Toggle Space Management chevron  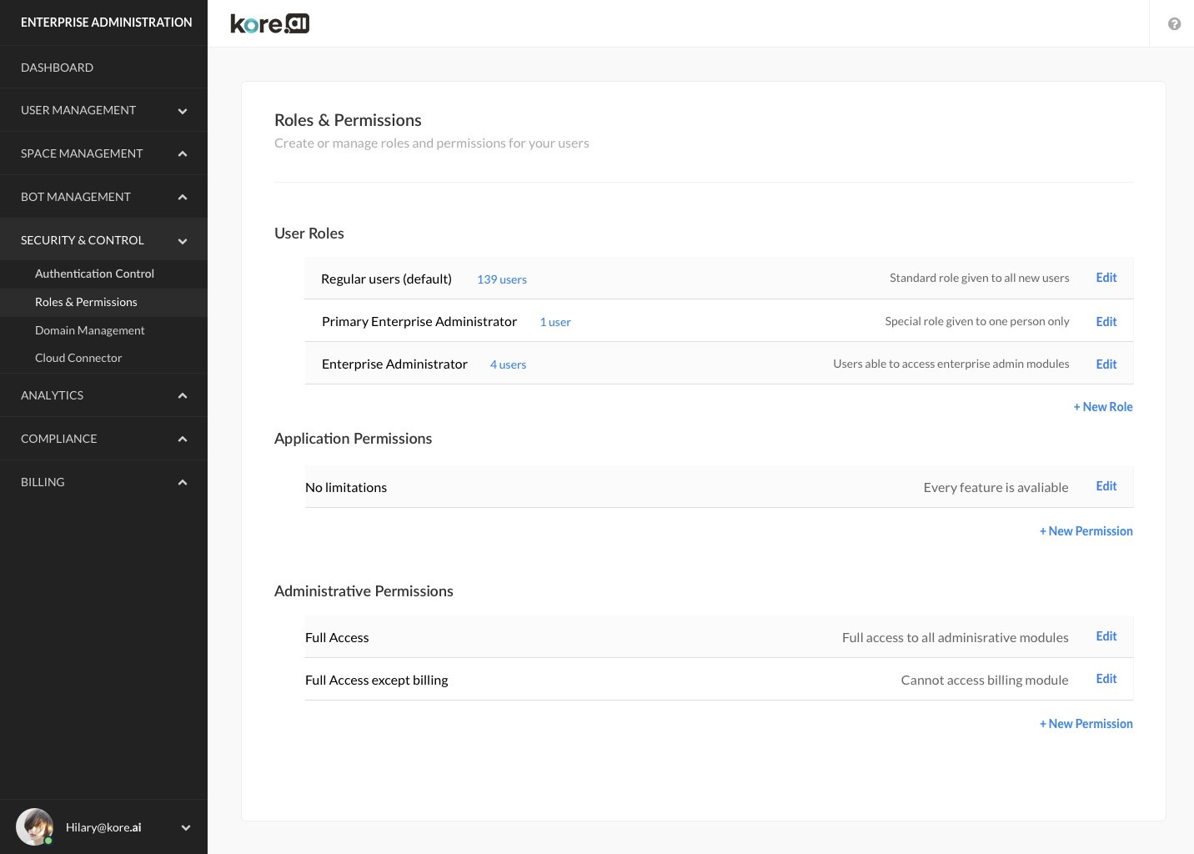[183, 154]
